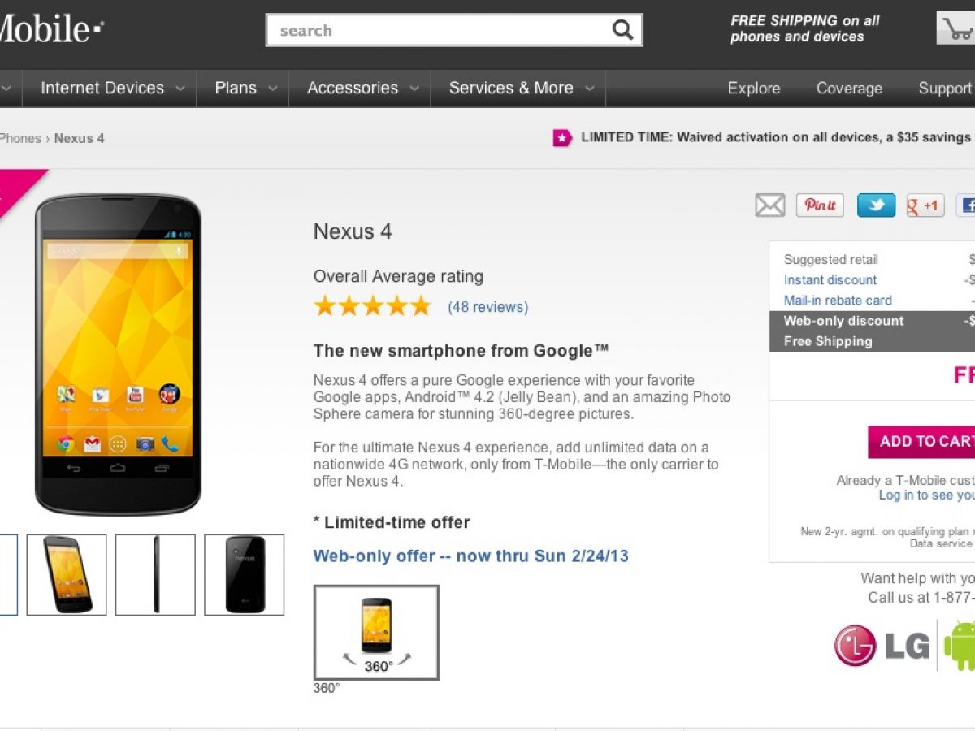Click the T-Mobile logo
This screenshot has width=975, height=731.
pyautogui.click(x=50, y=30)
